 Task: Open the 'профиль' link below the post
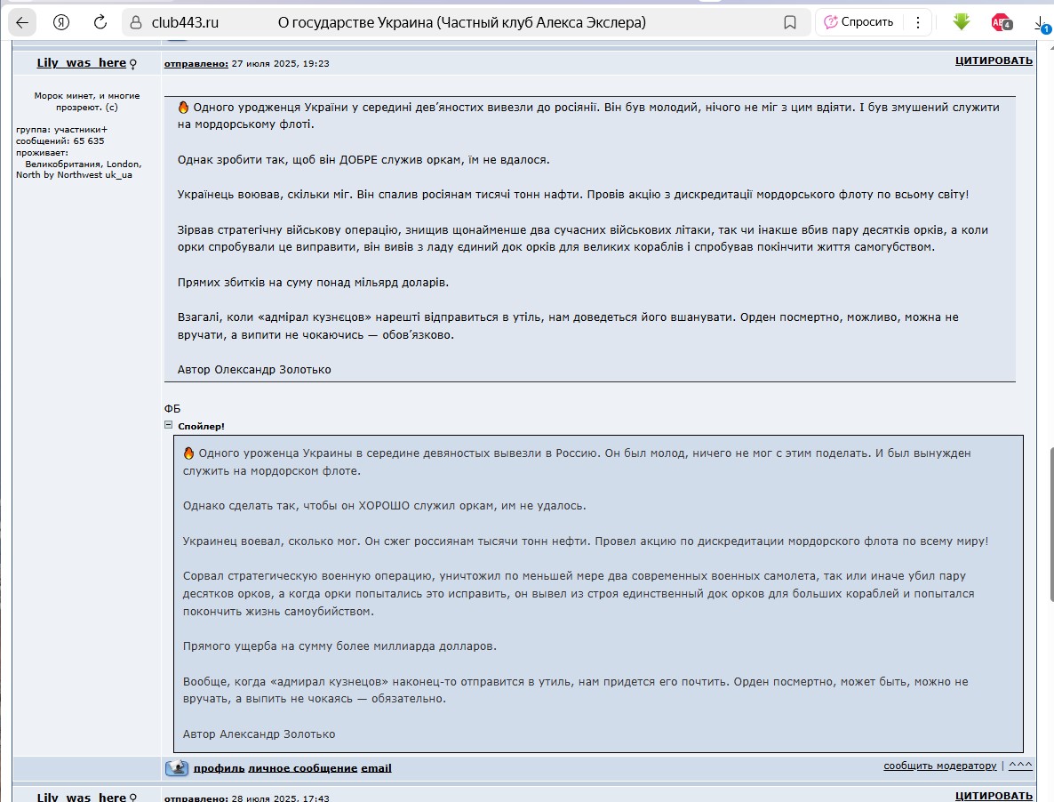219,767
